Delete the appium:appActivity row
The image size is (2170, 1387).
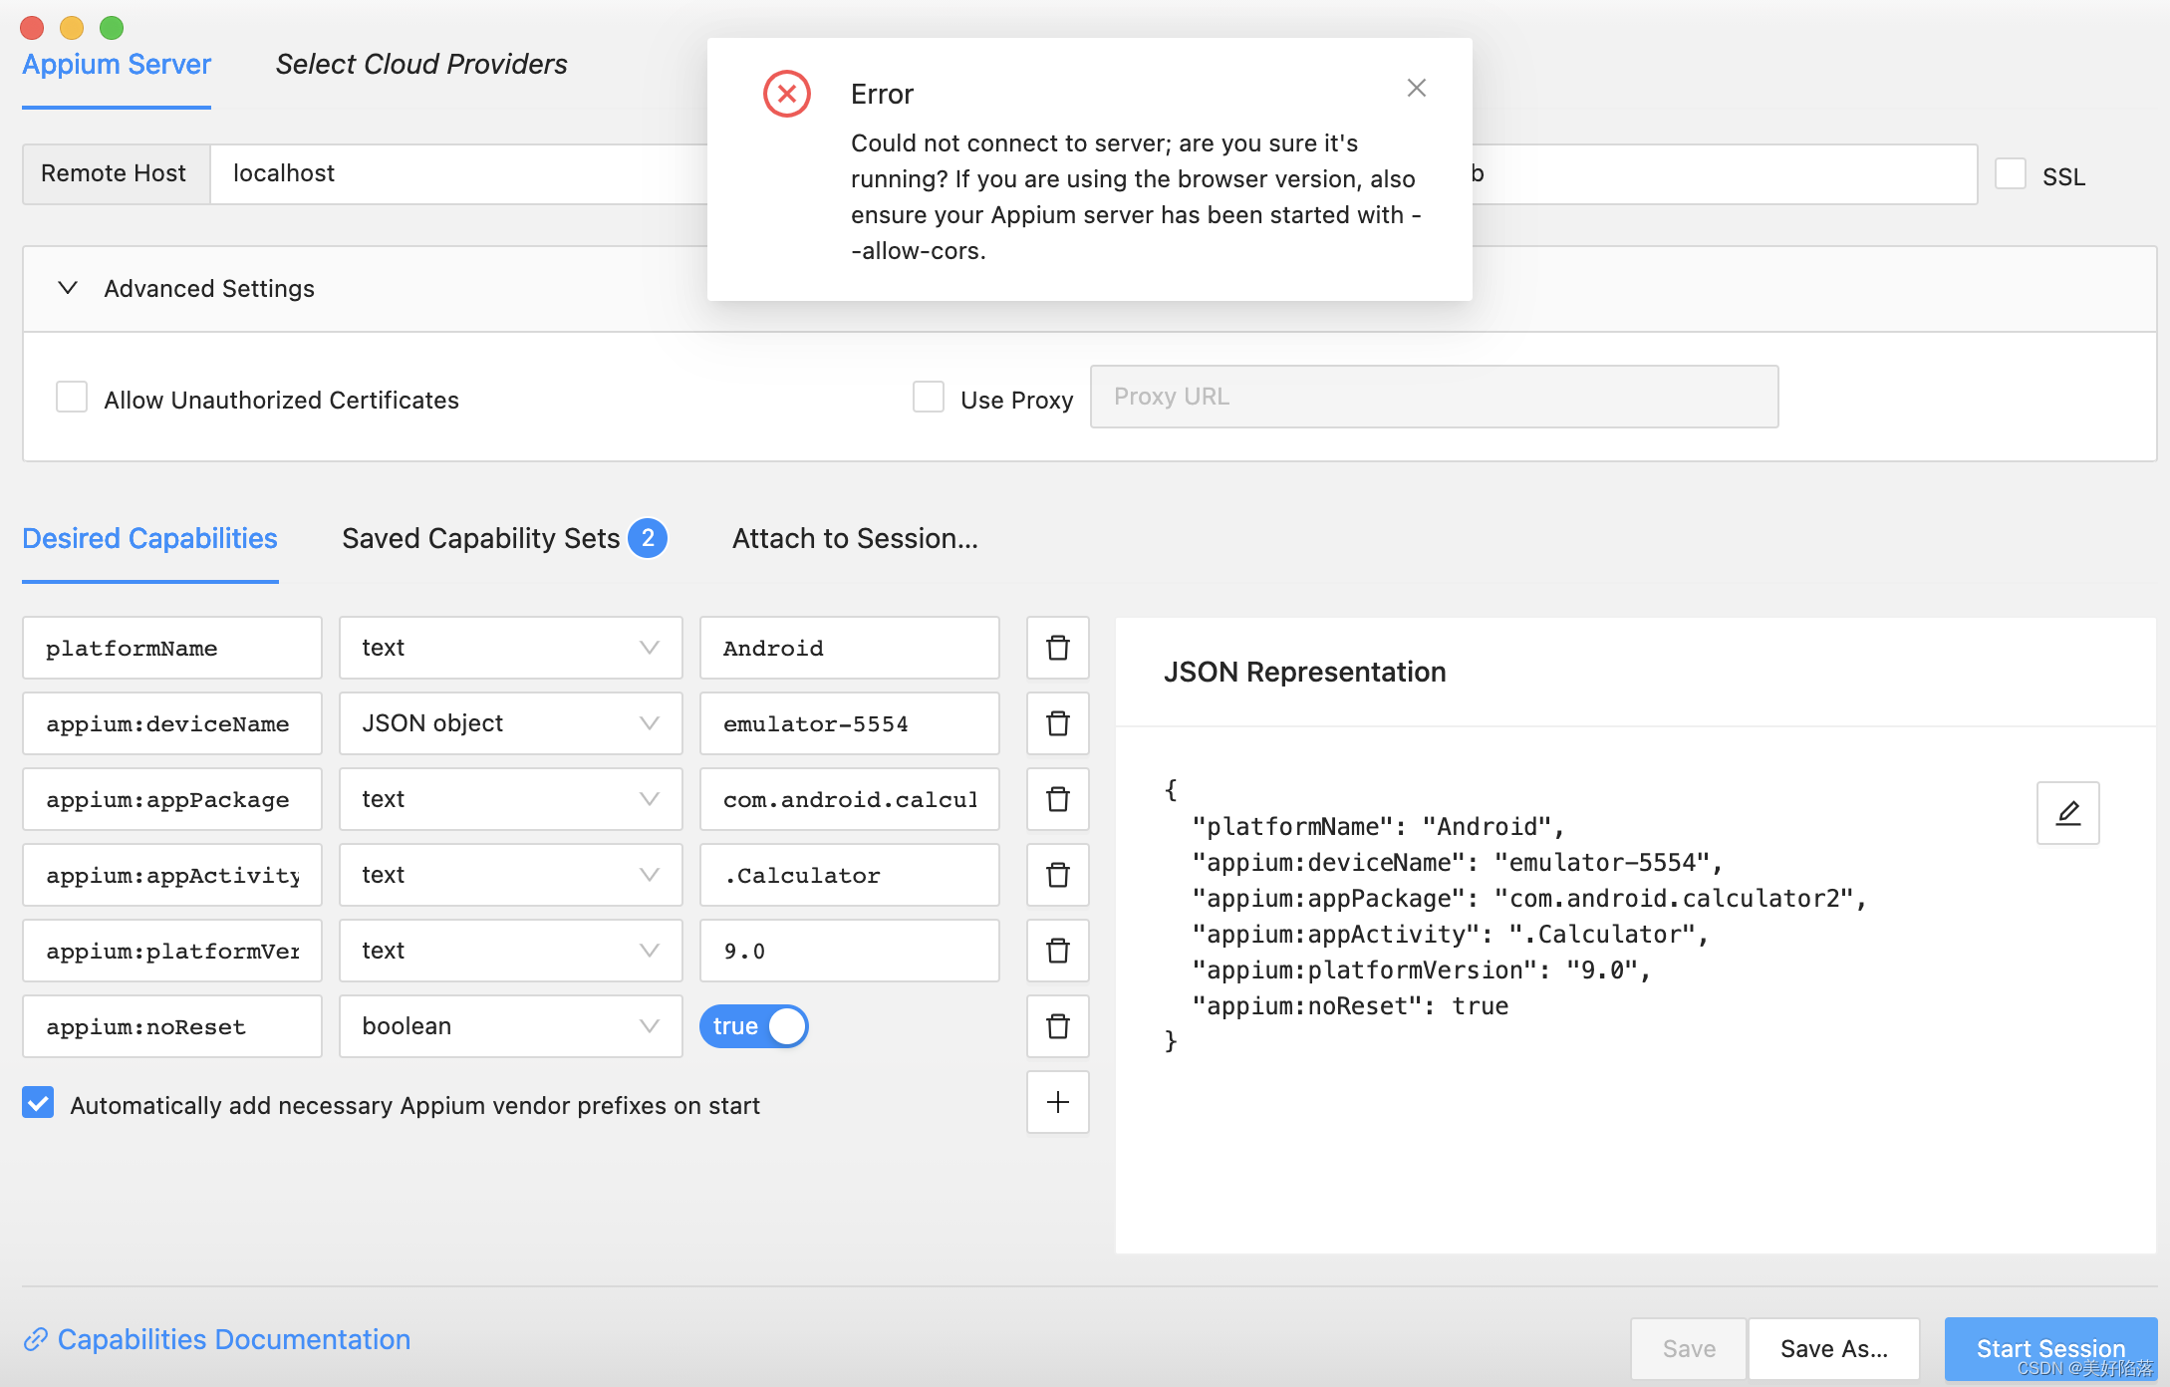point(1057,875)
